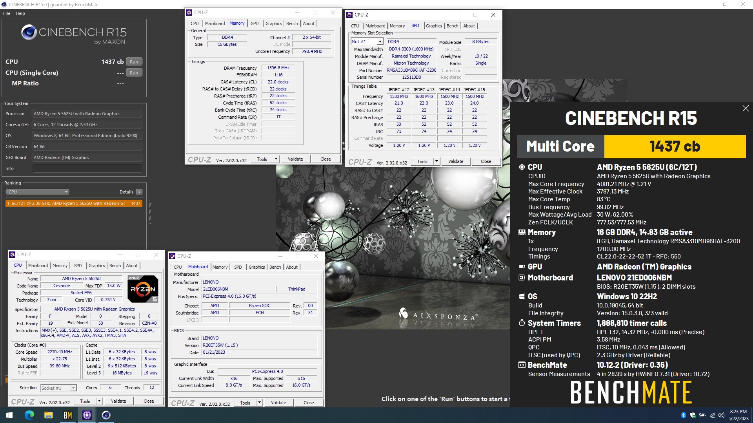This screenshot has width=753, height=423.
Task: Activate the Cinebench taskbar icon
Action: point(106,415)
